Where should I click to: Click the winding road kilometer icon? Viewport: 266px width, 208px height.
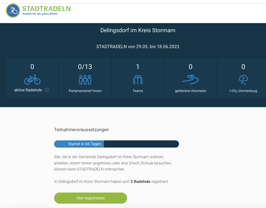190,79
